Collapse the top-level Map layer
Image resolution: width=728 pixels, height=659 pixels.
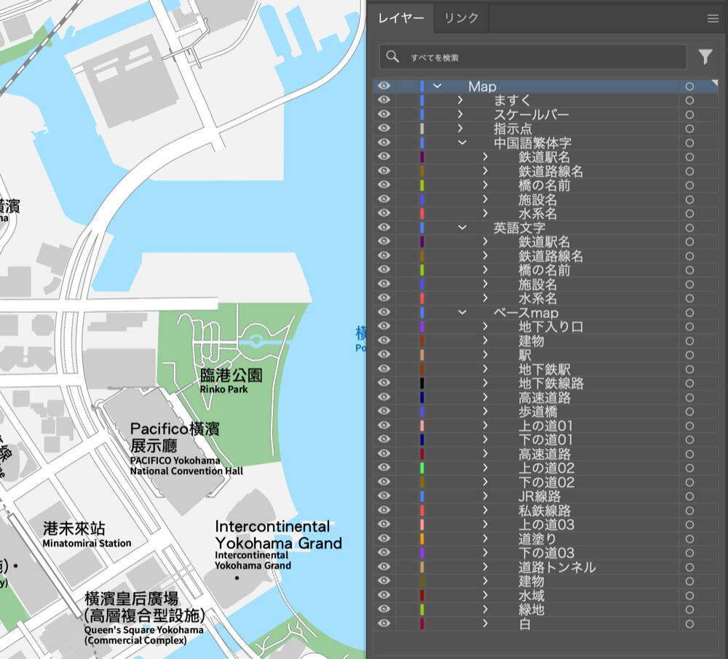(438, 87)
